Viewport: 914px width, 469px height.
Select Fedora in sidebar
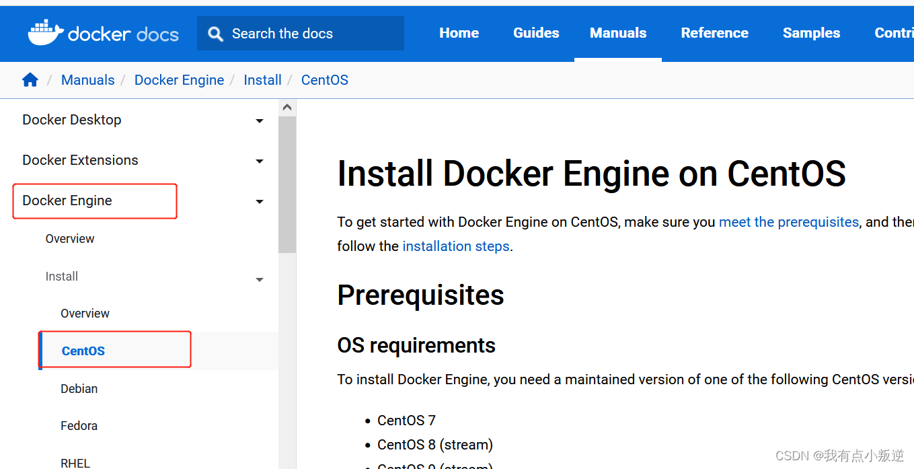click(x=79, y=426)
